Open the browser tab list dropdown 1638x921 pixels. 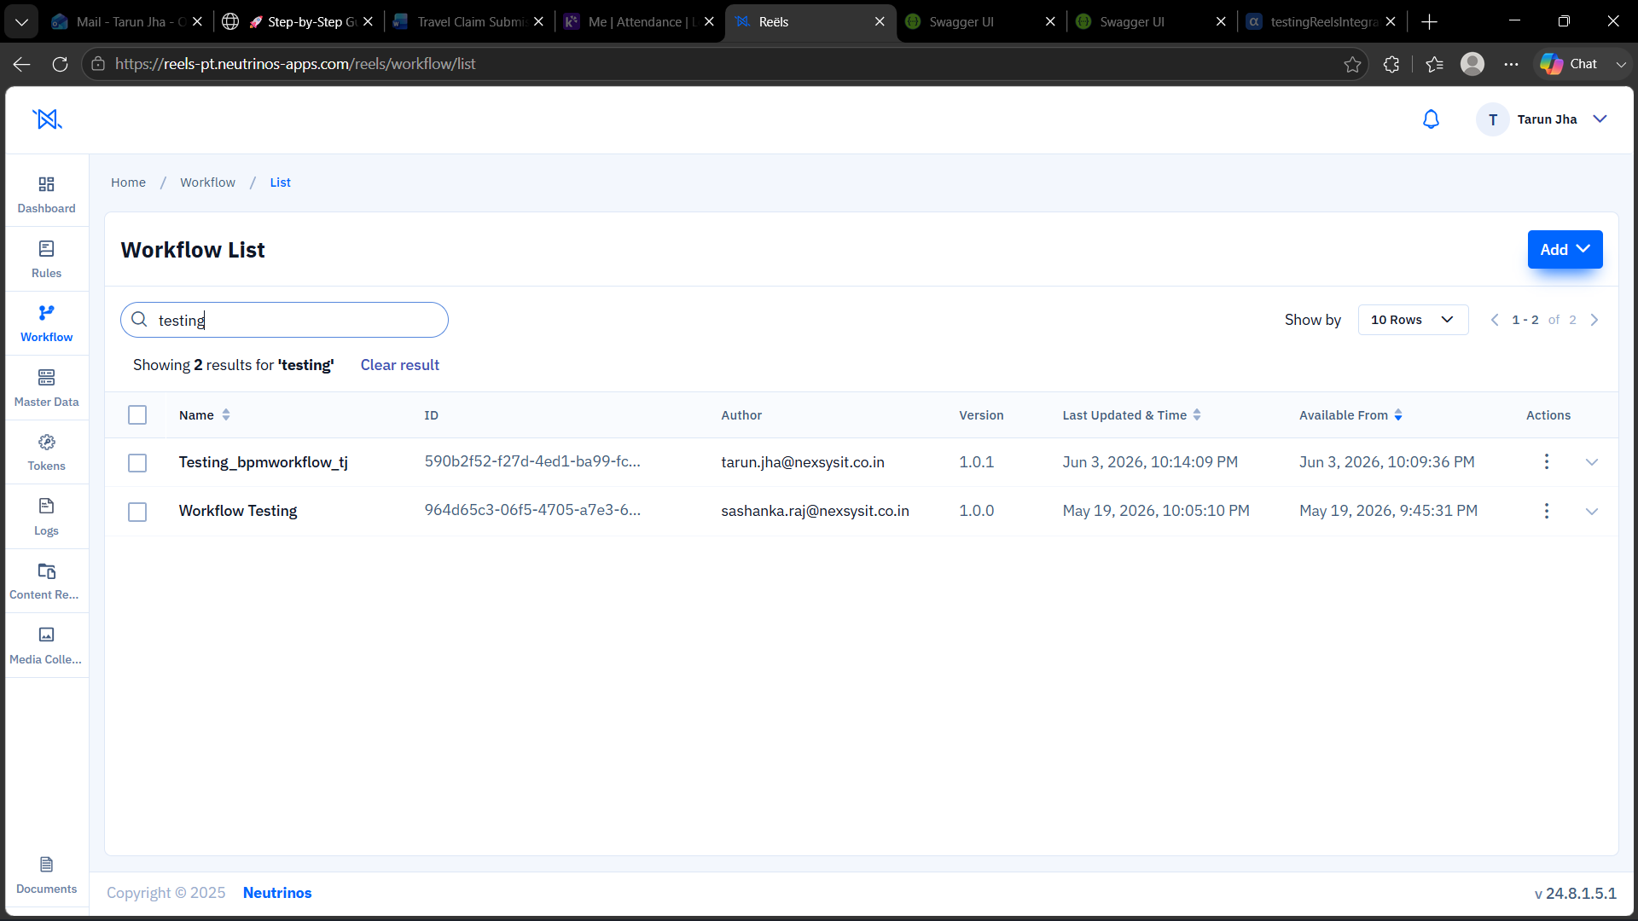(x=21, y=21)
